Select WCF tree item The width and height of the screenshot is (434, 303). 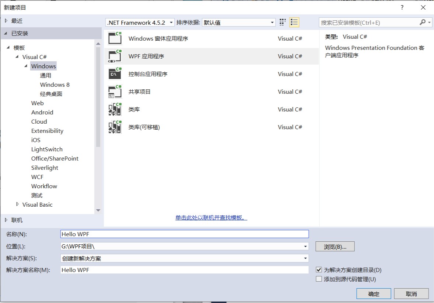[x=37, y=177]
